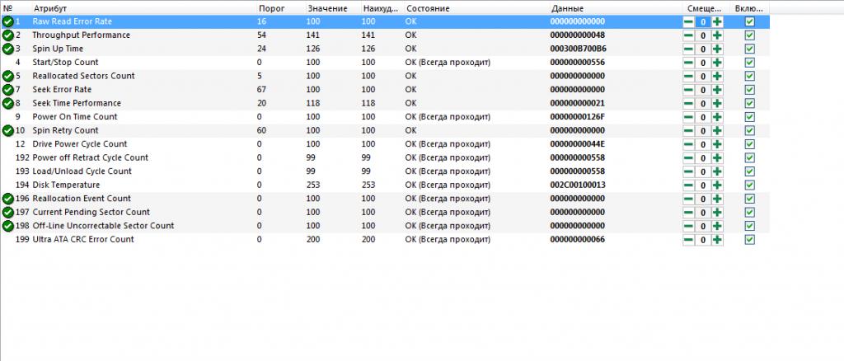This screenshot has height=361, width=844.
Task: Click plus icon in Ultra ATA CRC Error Count row
Action: (x=717, y=240)
